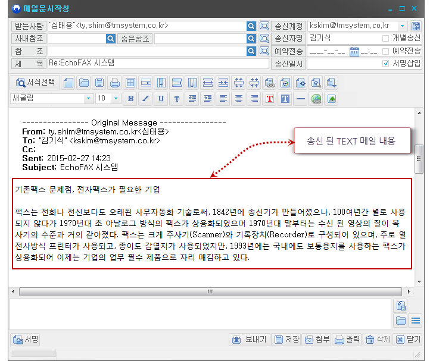Toggle strikethrough formatting
The height and width of the screenshot is (361, 433).
[177, 99]
